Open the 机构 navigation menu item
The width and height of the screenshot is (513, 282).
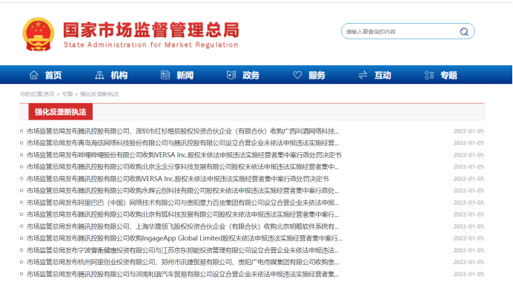[119, 76]
